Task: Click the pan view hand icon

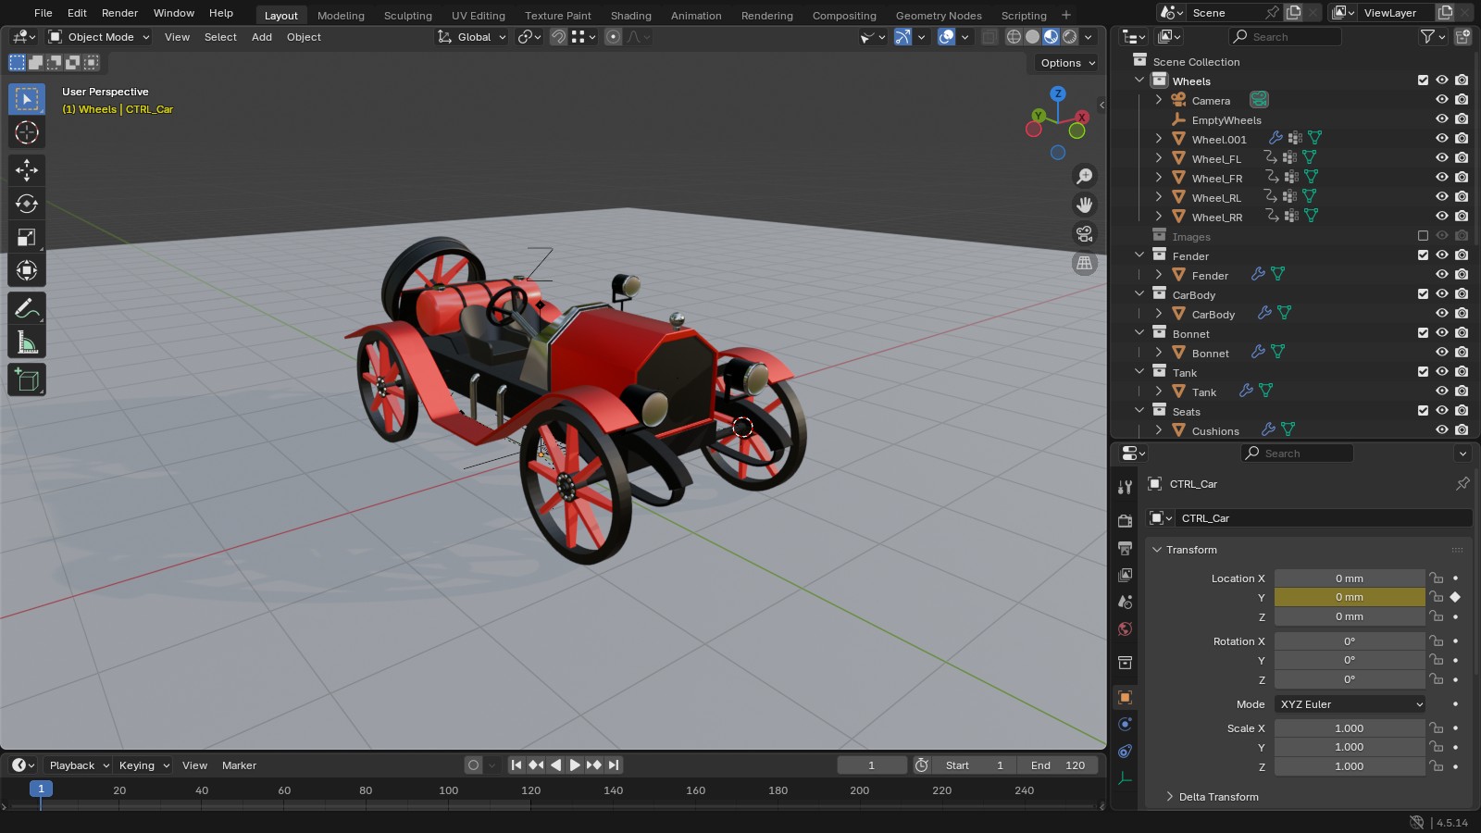Action: click(x=1084, y=205)
